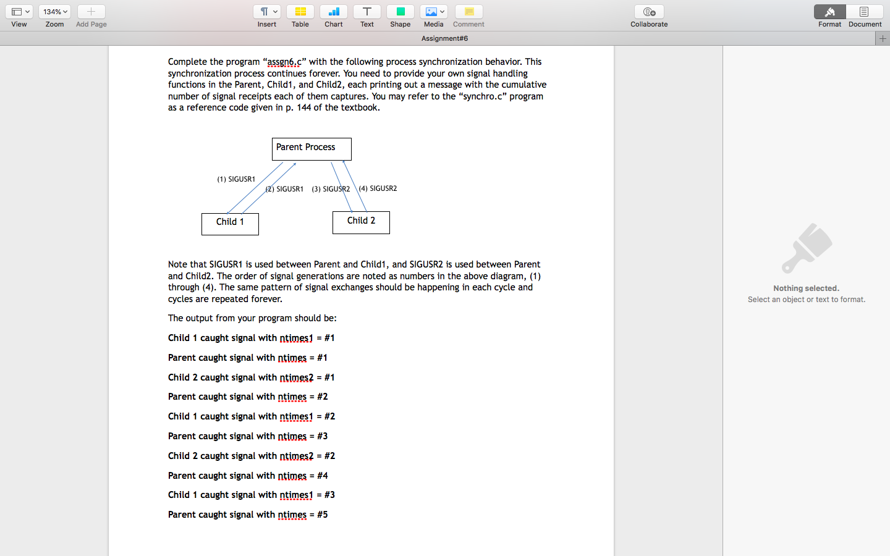890x556 pixels.
Task: Open the Zoom level dropdown
Action: tap(54, 11)
